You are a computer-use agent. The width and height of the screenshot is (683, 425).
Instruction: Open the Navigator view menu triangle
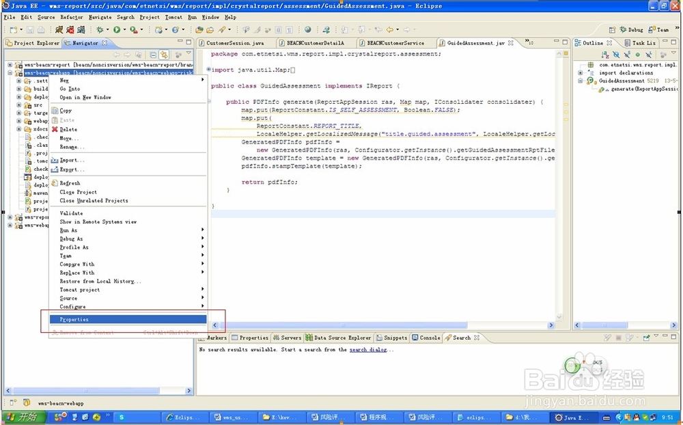[189, 53]
